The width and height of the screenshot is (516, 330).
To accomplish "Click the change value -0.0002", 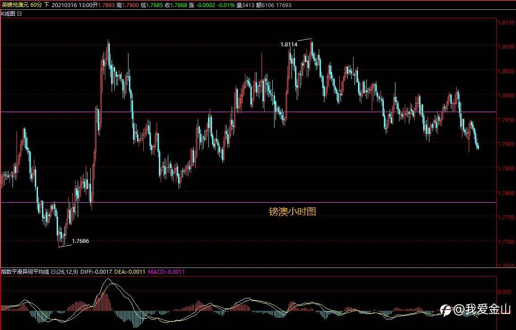I will click(206, 5).
